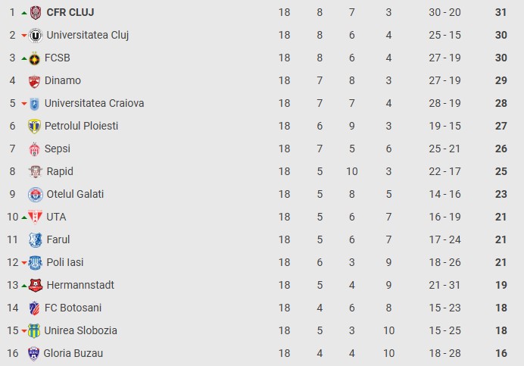Click Dinamo's 29 points value
The height and width of the screenshot is (366, 524).
501,80
